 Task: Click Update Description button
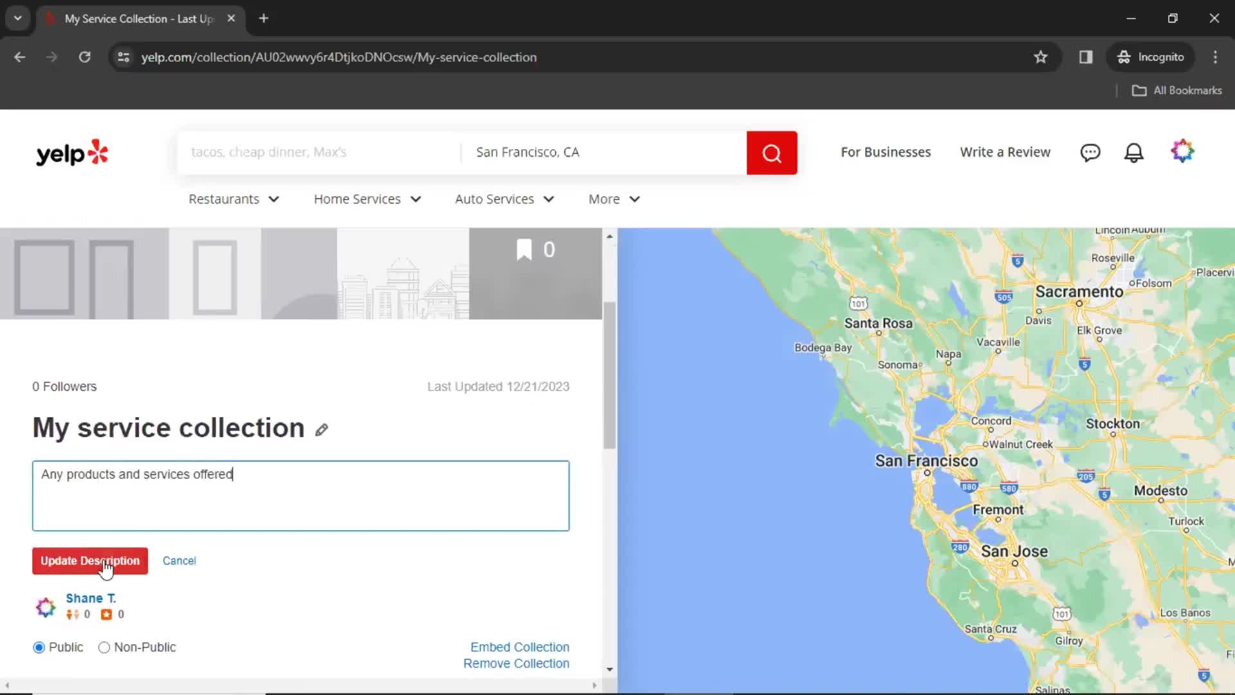tap(90, 561)
